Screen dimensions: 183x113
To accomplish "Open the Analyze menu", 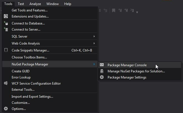I will click(x=35, y=4).
